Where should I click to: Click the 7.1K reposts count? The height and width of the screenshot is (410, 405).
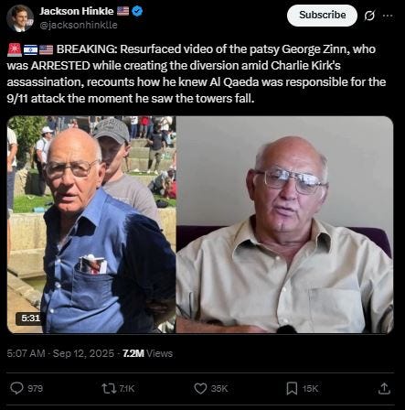click(x=126, y=388)
